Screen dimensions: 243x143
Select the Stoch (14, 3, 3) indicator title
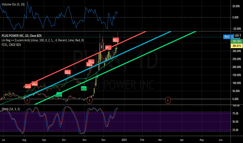pyautogui.click(x=11, y=109)
